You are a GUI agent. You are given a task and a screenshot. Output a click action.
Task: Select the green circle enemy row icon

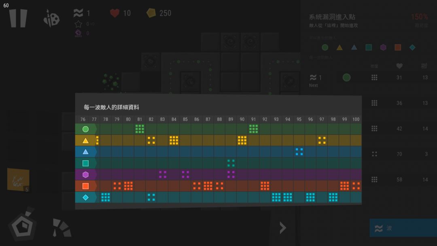(85, 129)
